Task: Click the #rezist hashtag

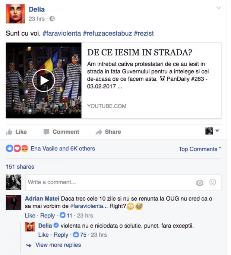Action: (143, 34)
